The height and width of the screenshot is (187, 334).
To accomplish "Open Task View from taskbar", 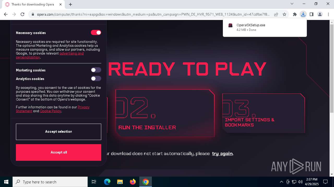I will 94,182.
